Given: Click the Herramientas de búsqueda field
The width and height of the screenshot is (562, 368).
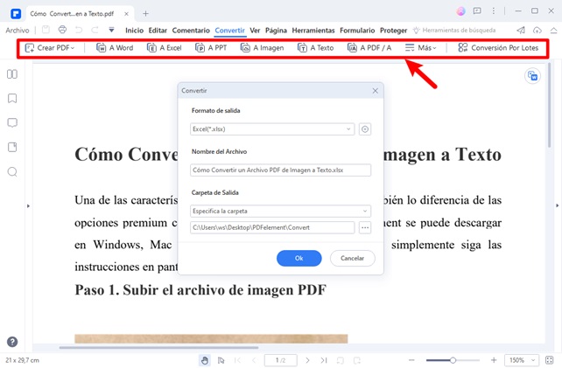Looking at the screenshot, I should tap(454, 31).
